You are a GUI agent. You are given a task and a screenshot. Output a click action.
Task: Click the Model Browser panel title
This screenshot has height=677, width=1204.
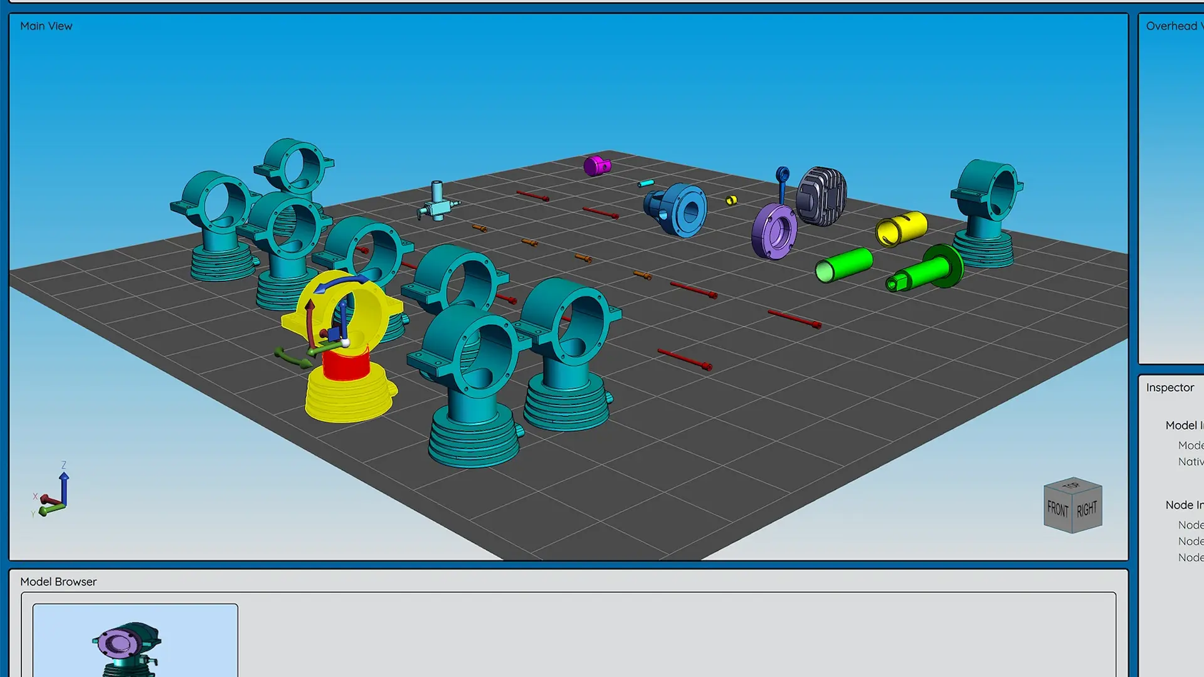58,582
